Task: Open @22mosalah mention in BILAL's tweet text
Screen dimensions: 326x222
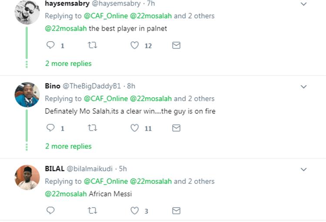Action: pyautogui.click(x=66, y=194)
